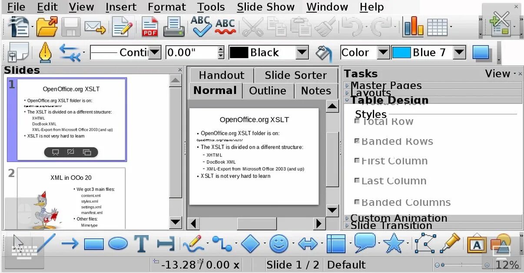The height and width of the screenshot is (273, 524).
Task: Open the File menu
Action: 17,7
